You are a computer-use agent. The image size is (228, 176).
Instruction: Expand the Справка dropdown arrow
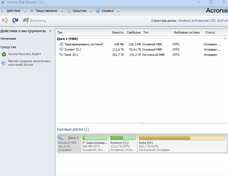pyautogui.click(x=118, y=11)
